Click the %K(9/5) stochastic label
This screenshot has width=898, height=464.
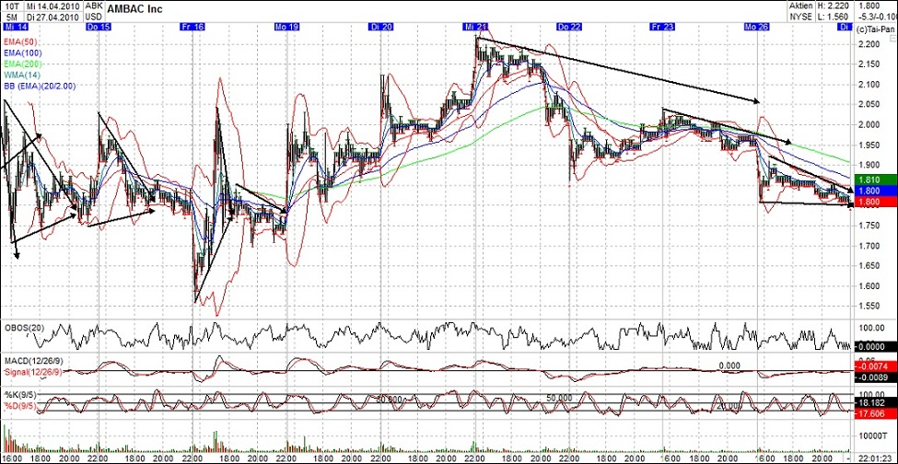coord(19,395)
